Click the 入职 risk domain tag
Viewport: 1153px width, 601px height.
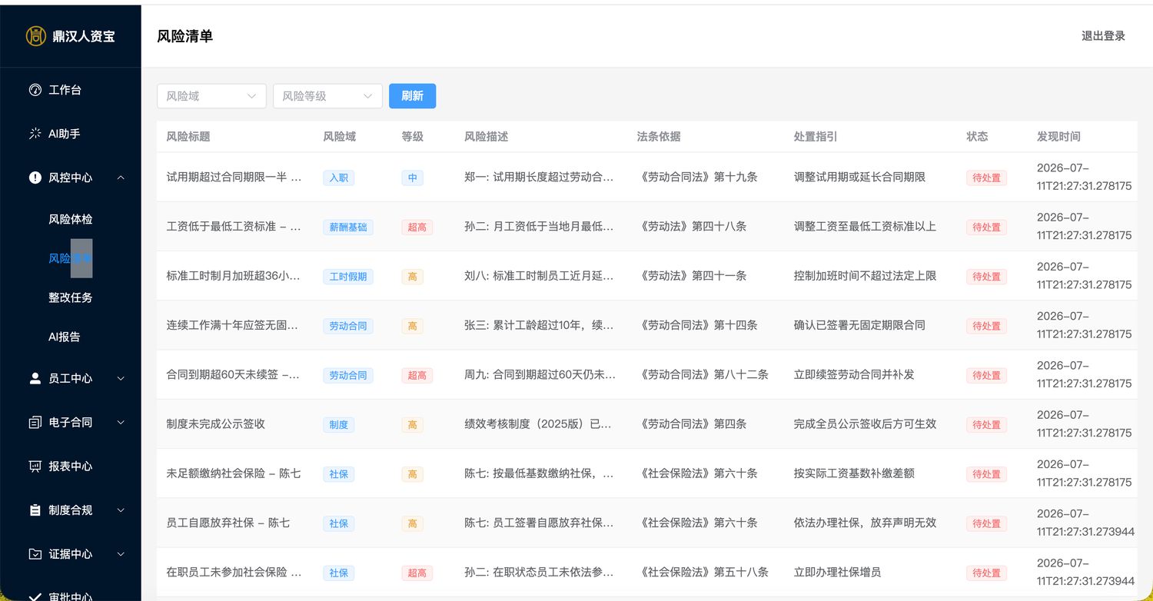339,178
